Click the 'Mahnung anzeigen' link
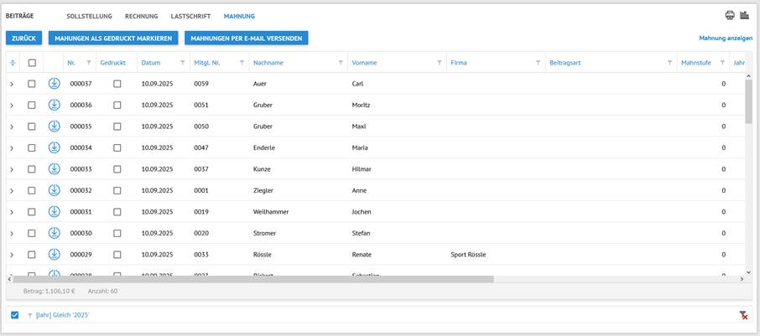This screenshot has height=336, width=760. click(725, 39)
